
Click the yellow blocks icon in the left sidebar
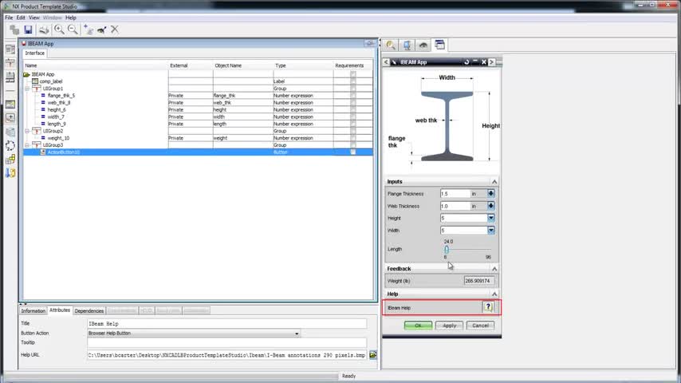pyautogui.click(x=10, y=160)
